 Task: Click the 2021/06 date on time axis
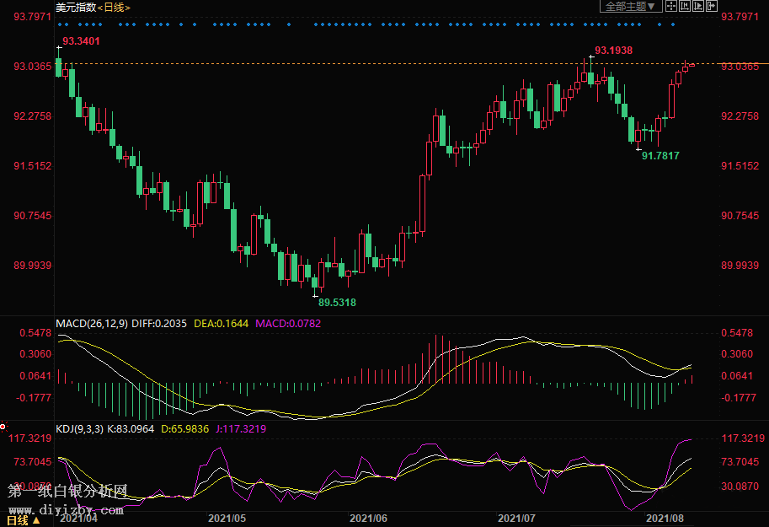(368, 518)
